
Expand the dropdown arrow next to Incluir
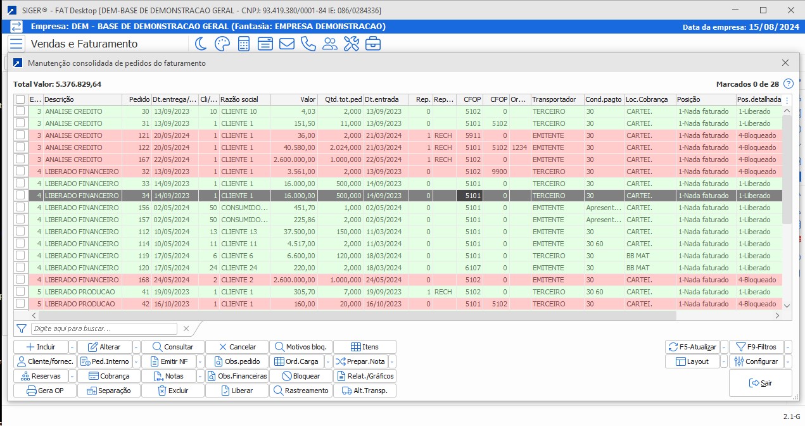click(x=72, y=347)
